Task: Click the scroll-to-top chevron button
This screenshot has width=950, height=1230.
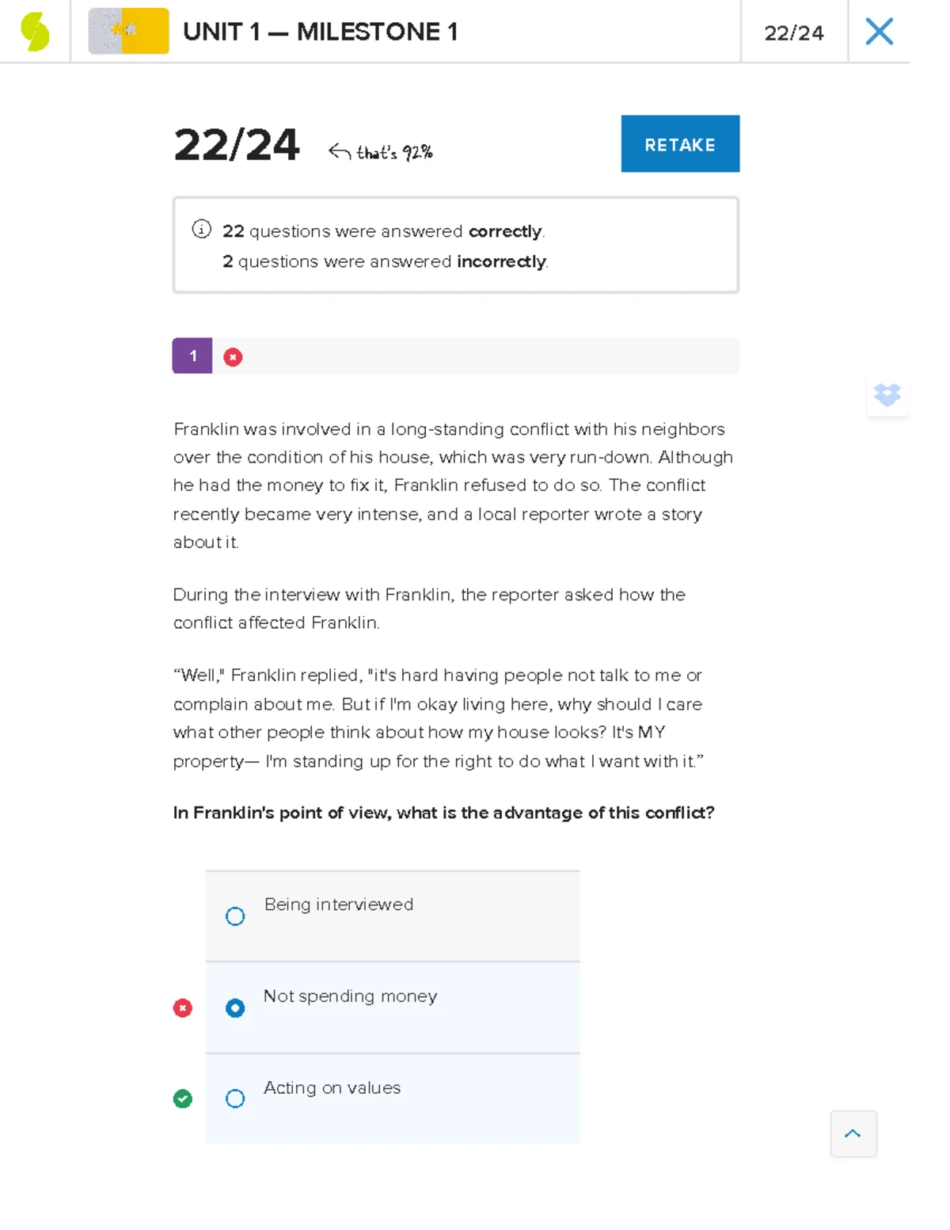Action: coord(853,1133)
